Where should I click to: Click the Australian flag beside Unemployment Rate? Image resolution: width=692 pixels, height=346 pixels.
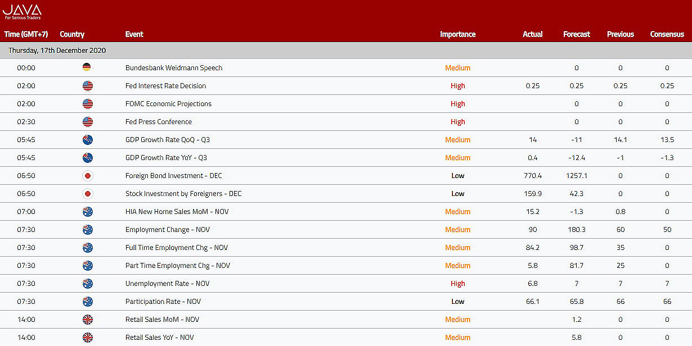87,284
